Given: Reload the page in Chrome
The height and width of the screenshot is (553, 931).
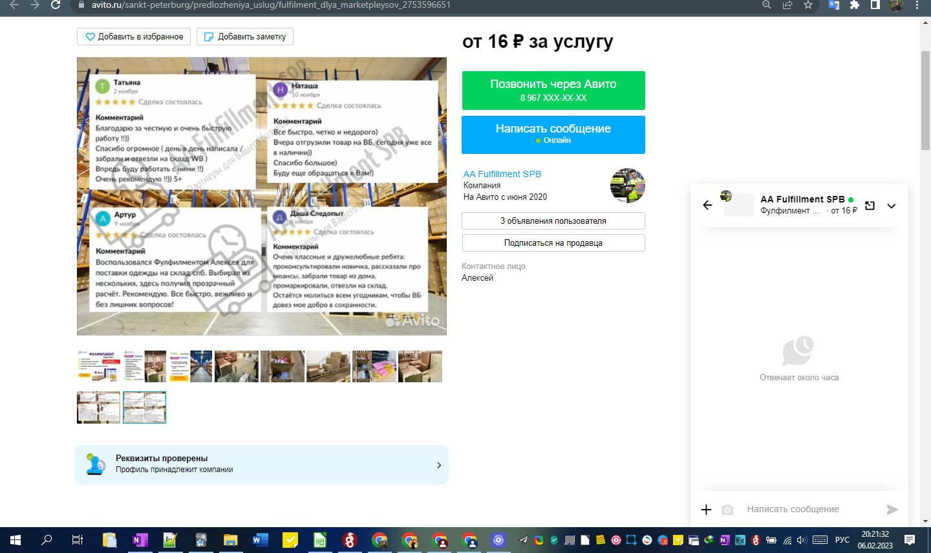Looking at the screenshot, I should [56, 5].
